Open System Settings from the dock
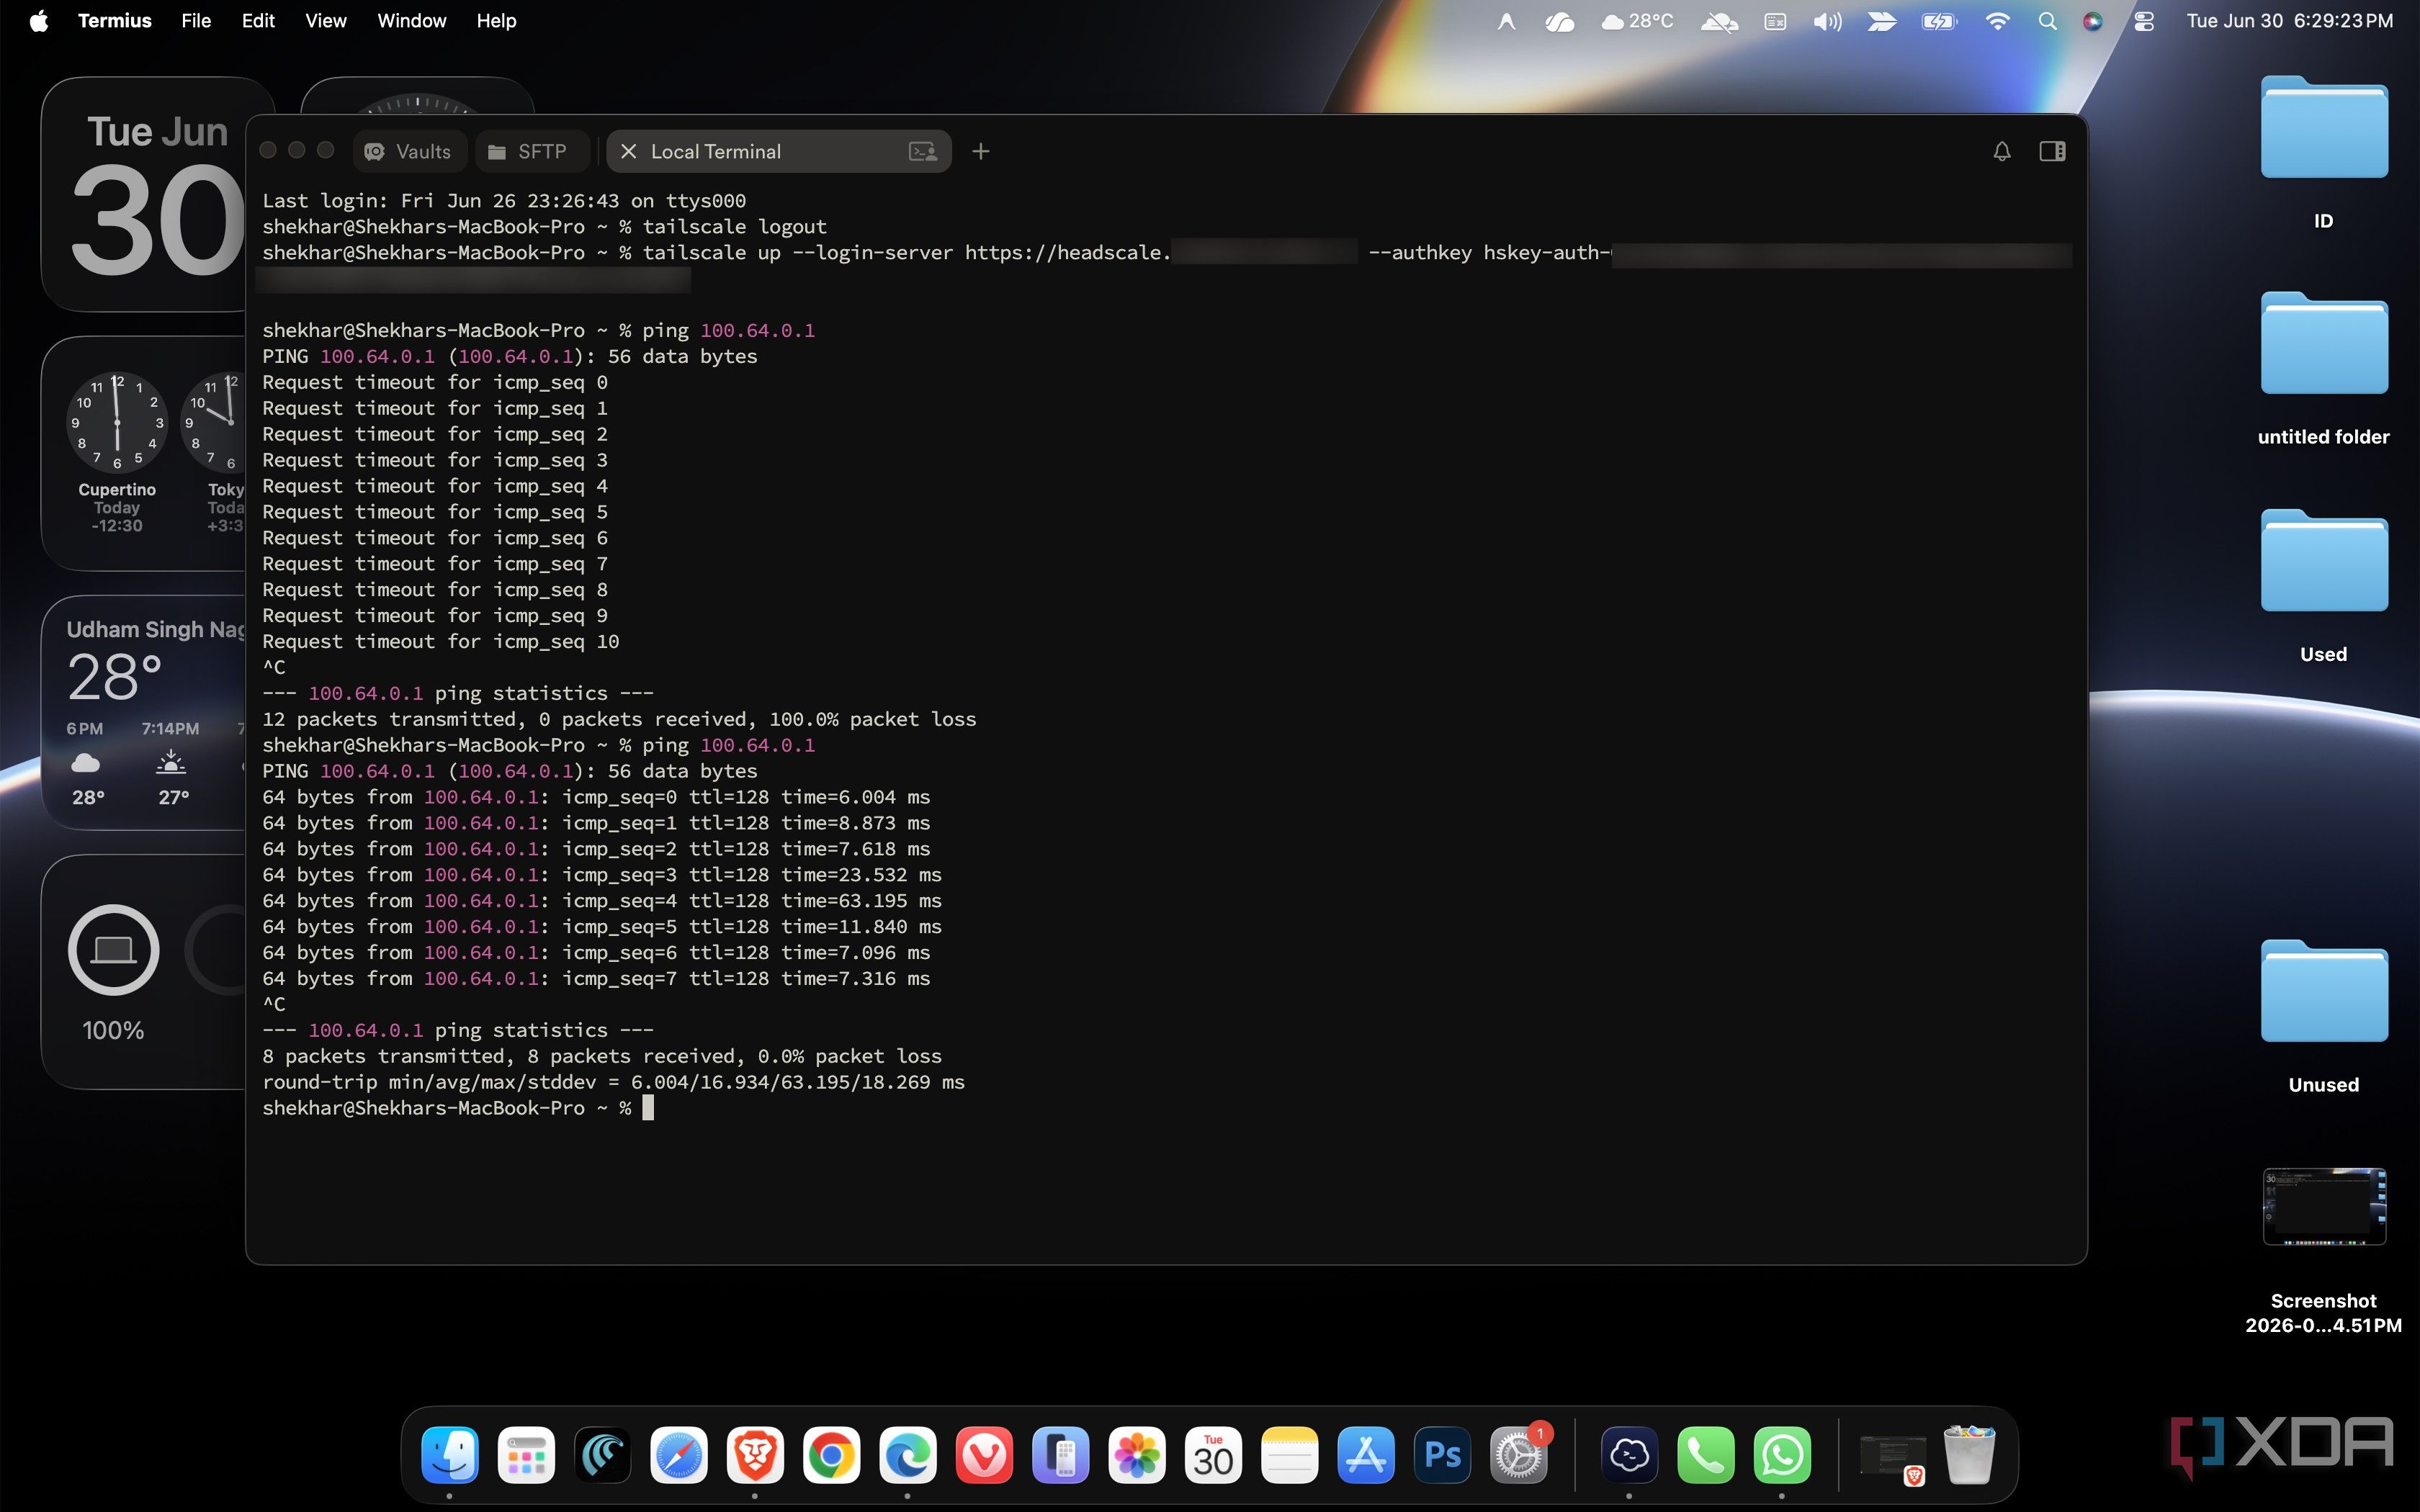Screen dimensions: 2420x1512 click(1519, 1454)
